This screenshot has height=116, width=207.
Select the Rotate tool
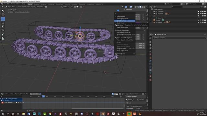3,23
